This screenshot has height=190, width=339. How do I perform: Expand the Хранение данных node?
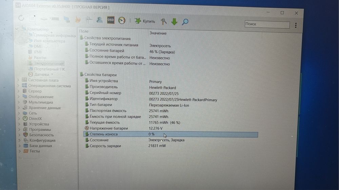[19, 108]
